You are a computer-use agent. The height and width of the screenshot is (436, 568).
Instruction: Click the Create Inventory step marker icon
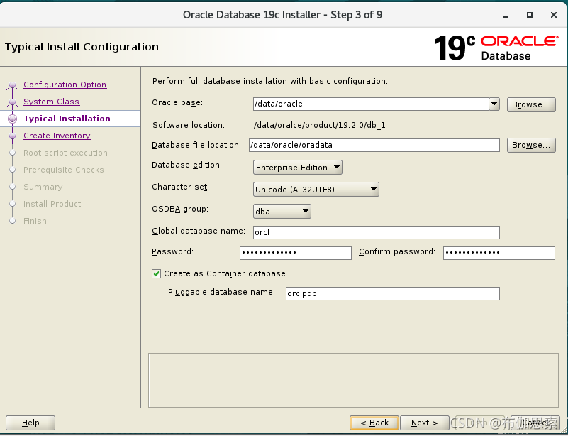[12, 136]
